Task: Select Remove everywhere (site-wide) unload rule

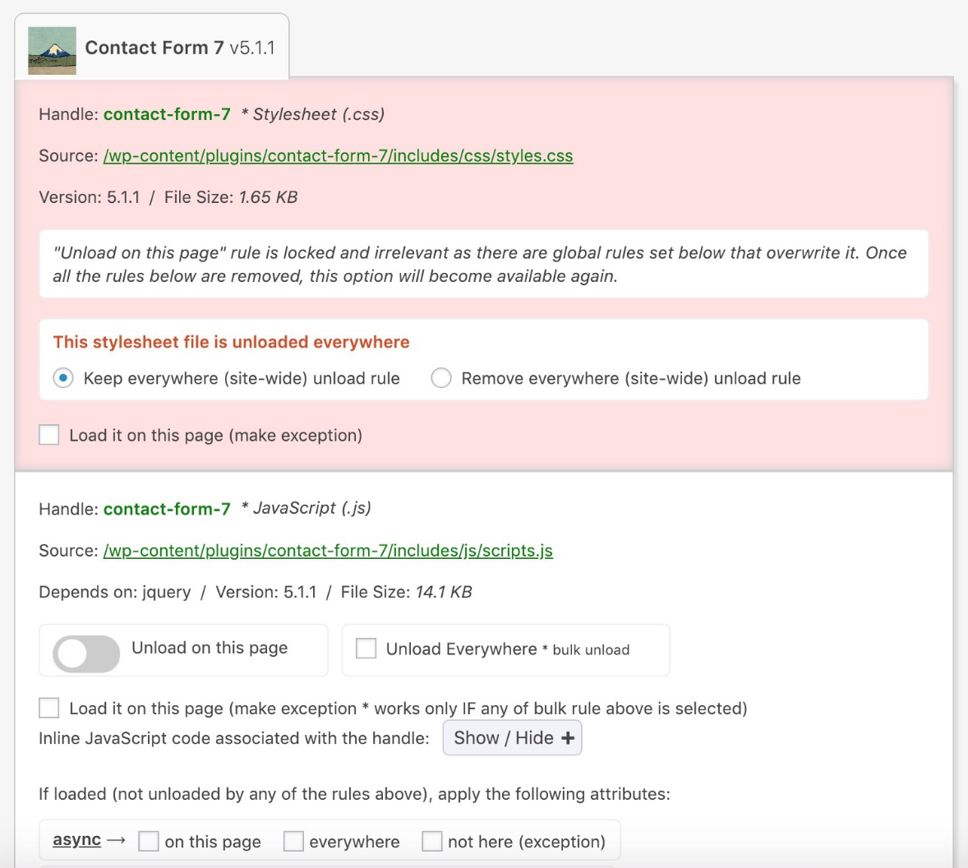Action: coord(441,377)
